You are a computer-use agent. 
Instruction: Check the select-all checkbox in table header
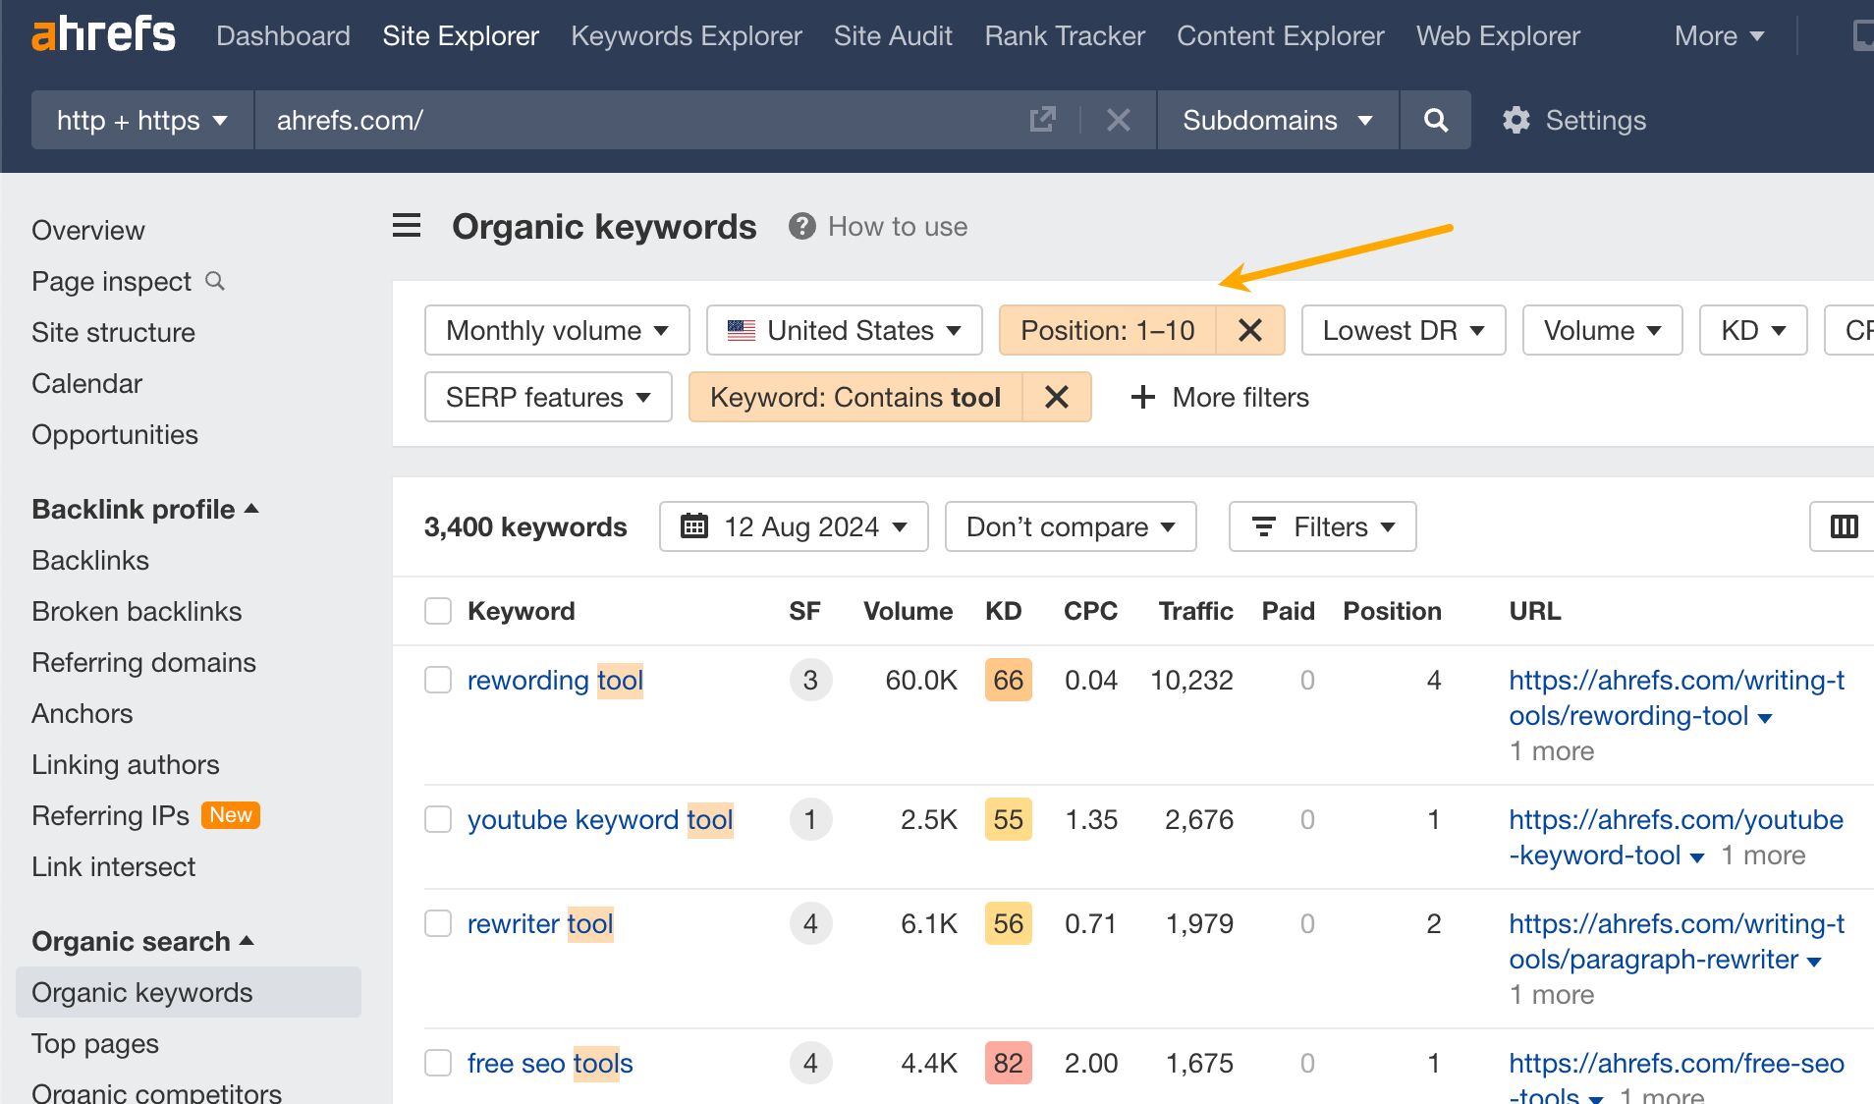438,610
